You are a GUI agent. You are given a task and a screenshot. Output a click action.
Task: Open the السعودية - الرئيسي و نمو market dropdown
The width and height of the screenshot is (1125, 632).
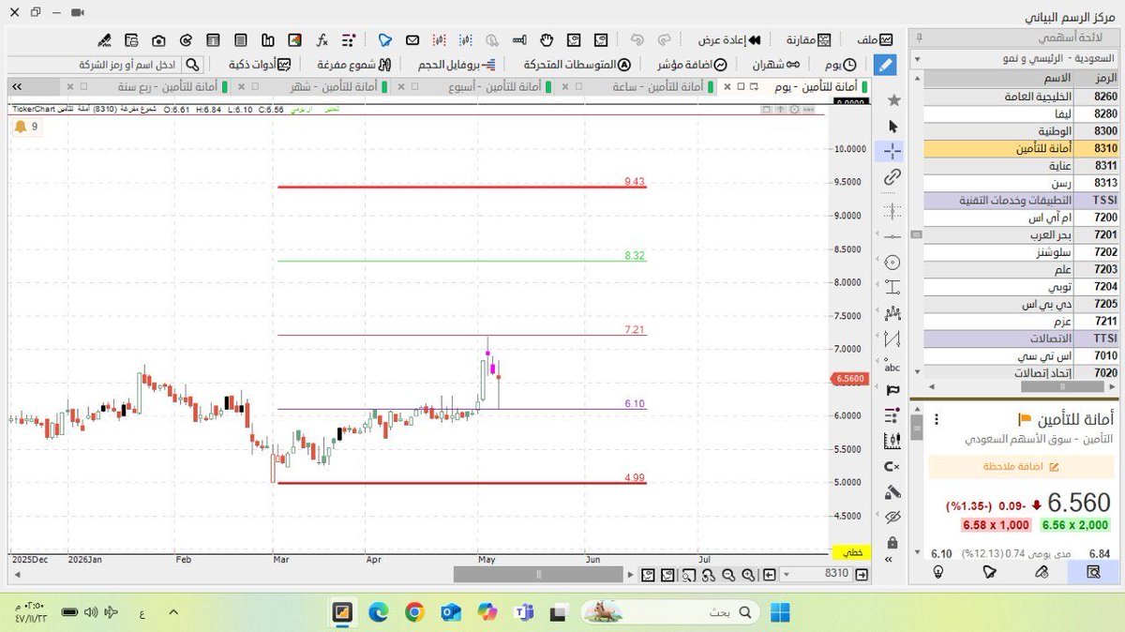pos(1013,57)
